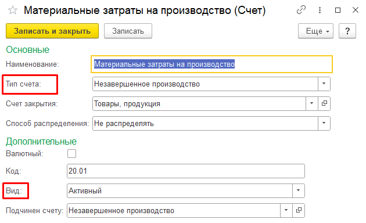Click the Дополнительные section heading
Viewport: 366px width, 223px height.
point(41,141)
